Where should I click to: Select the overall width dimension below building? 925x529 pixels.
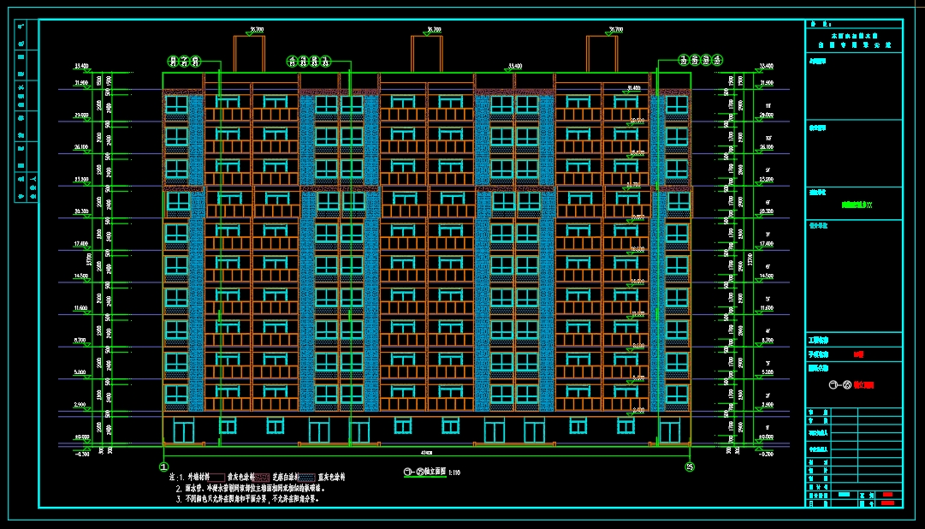click(x=426, y=452)
